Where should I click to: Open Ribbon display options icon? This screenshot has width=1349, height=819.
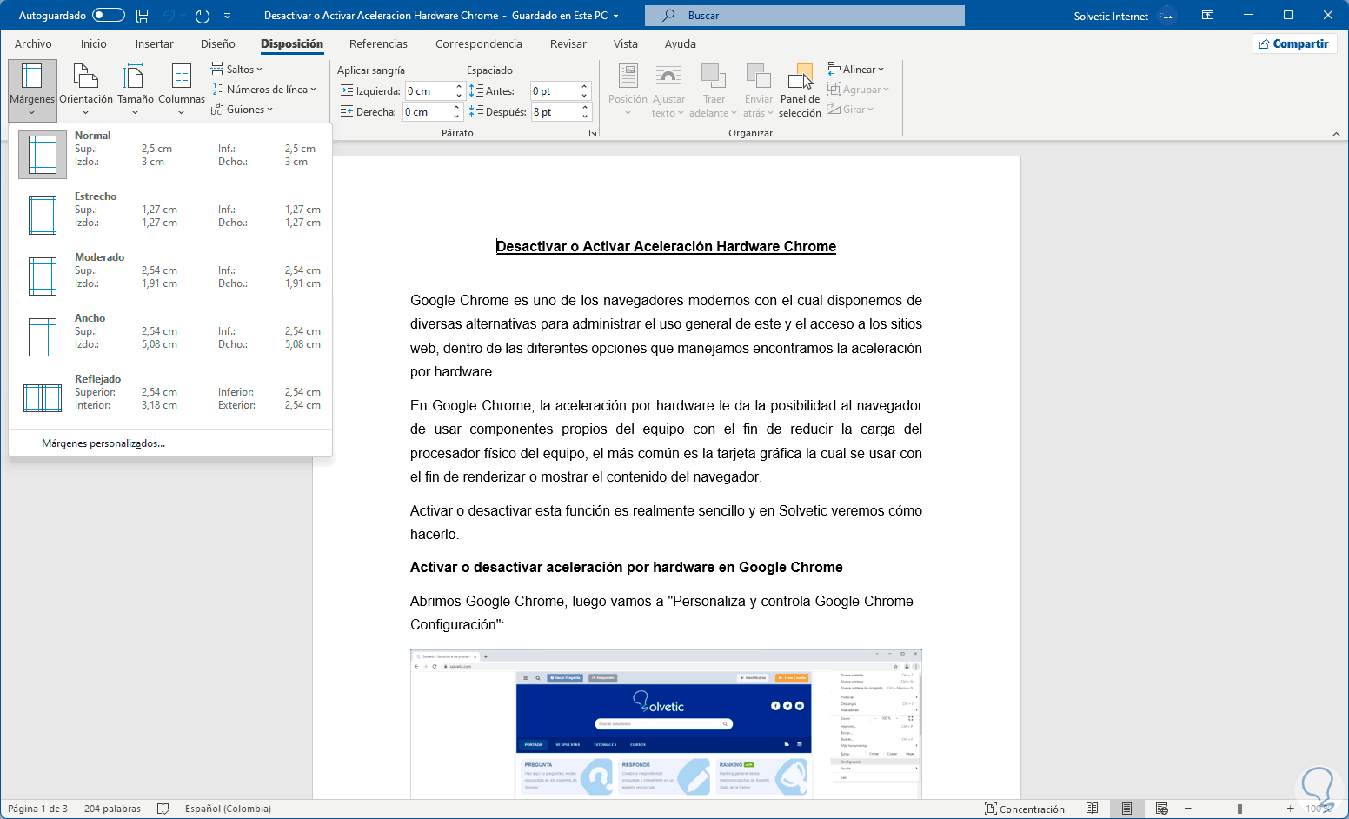pyautogui.click(x=1208, y=16)
